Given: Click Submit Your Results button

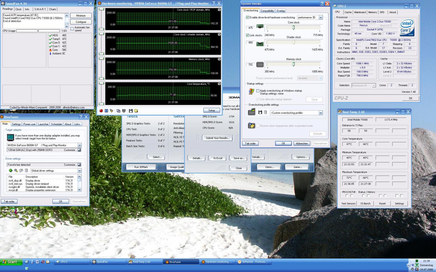Looking at the screenshot, I should point(217,138).
